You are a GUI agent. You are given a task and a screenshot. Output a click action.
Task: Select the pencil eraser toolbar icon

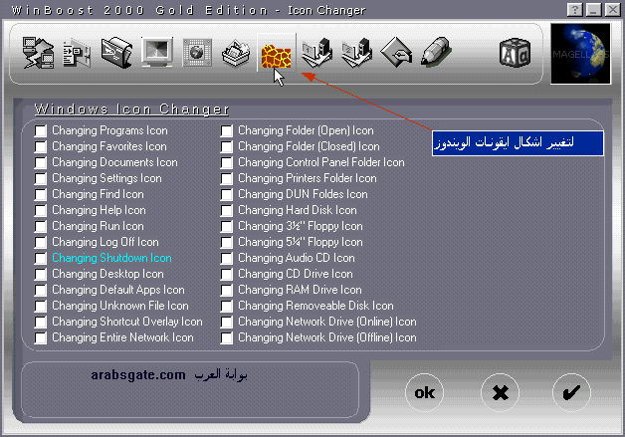click(x=436, y=52)
